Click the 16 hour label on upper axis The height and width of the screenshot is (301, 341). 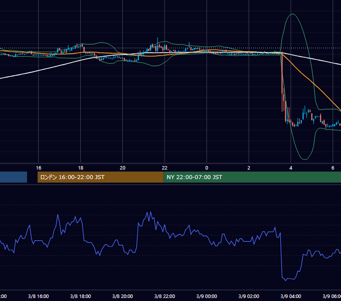click(39, 168)
